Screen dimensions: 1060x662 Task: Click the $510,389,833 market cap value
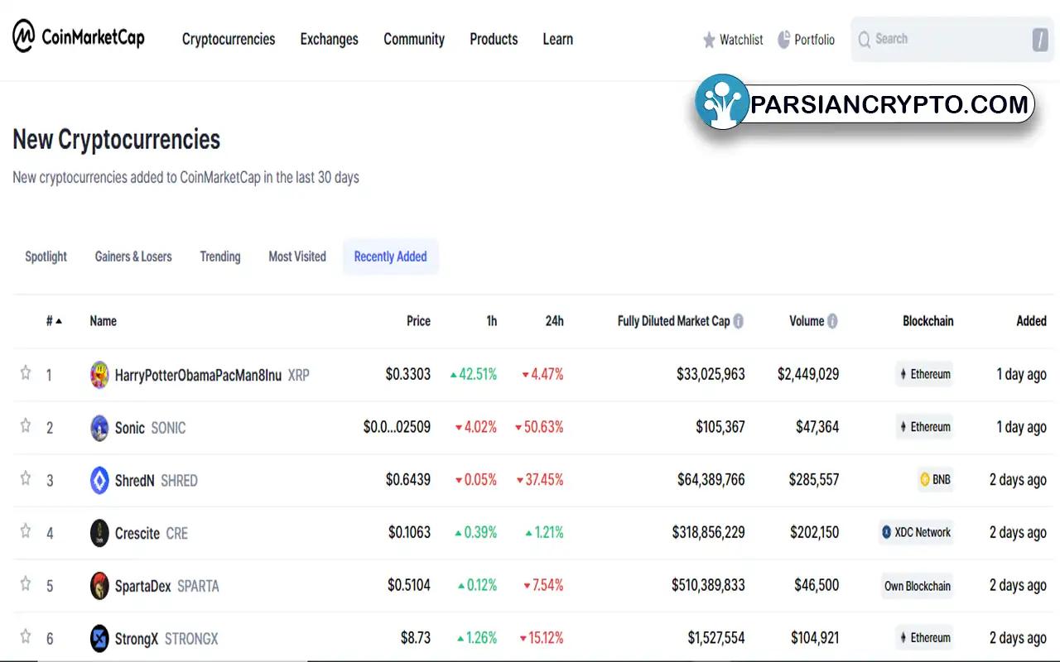click(708, 585)
